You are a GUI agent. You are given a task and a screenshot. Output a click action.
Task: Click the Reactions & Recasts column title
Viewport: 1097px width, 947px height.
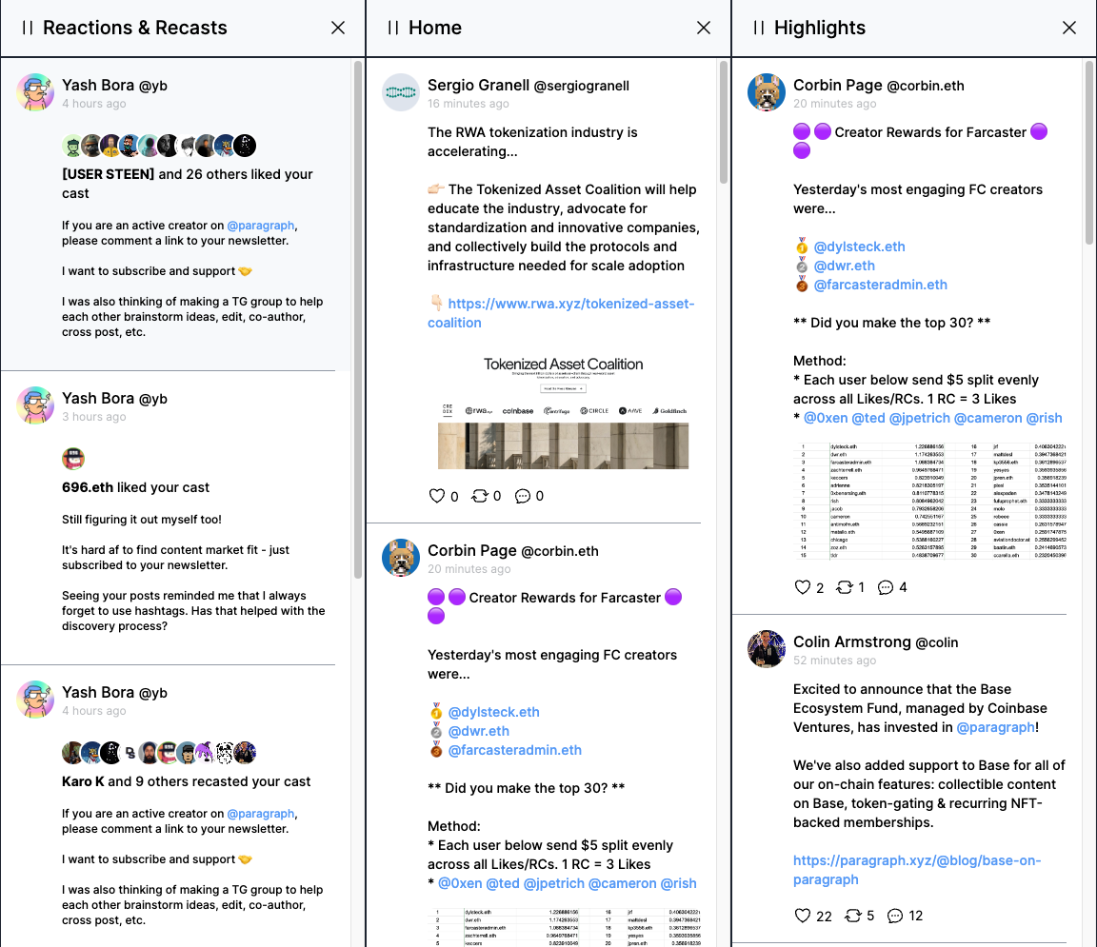tap(135, 28)
